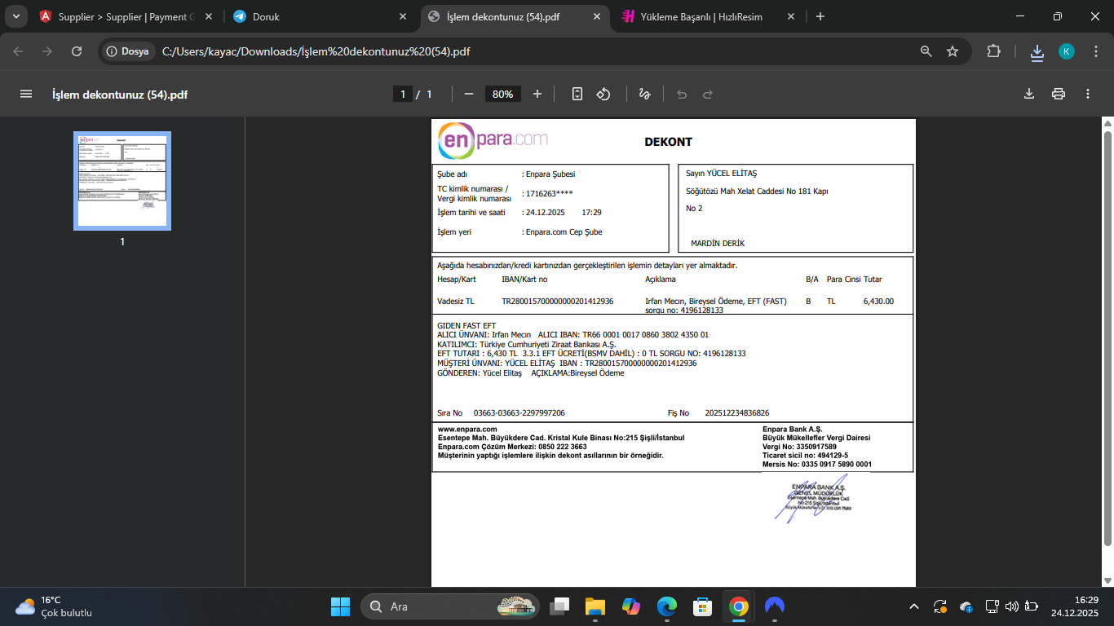The height and width of the screenshot is (626, 1114).
Task: Show Chrome downloads list
Action: (x=1037, y=51)
